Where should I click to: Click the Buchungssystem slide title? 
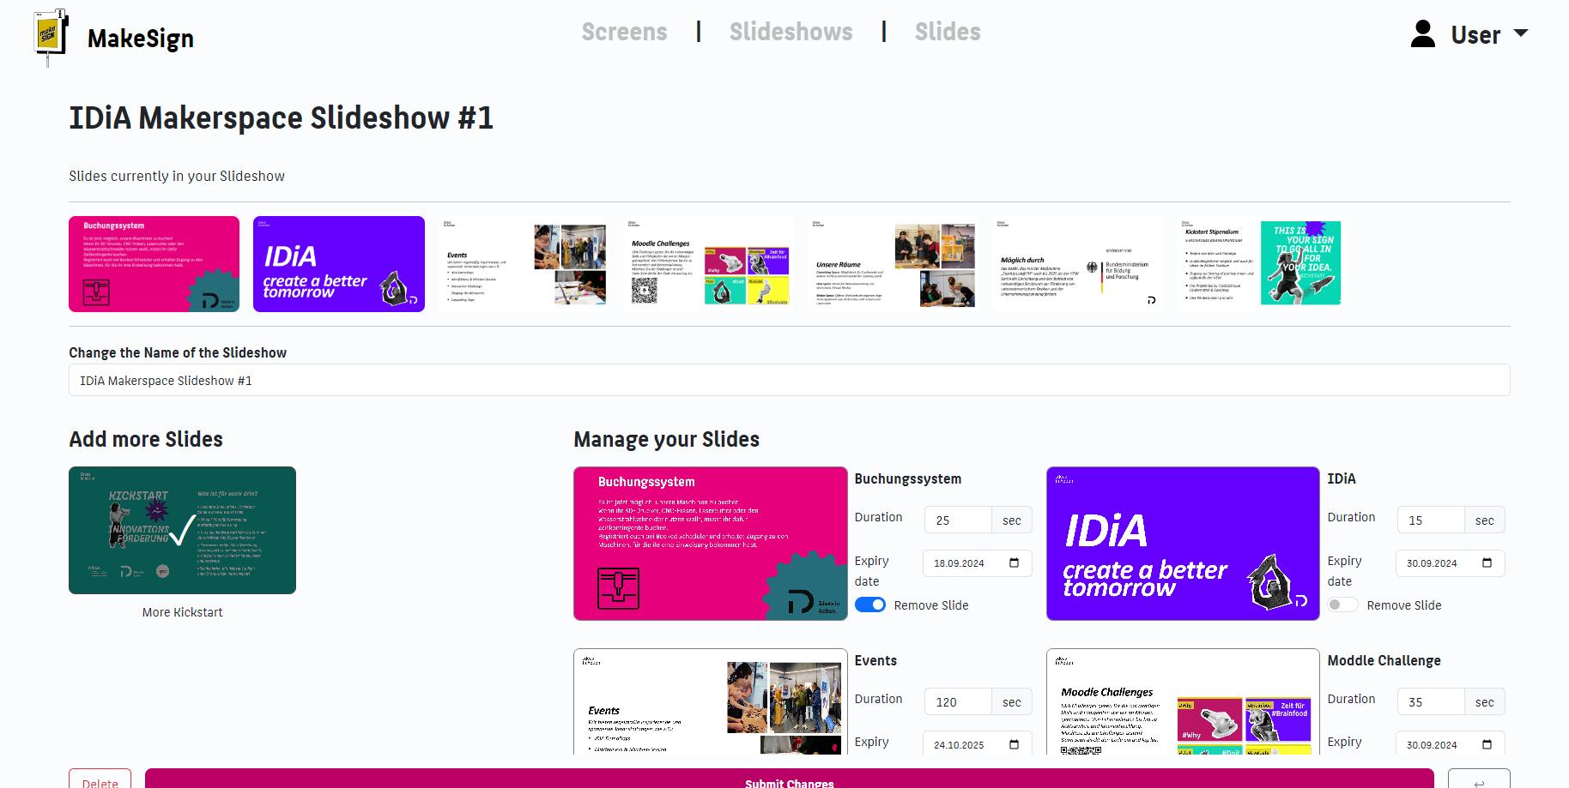(908, 478)
